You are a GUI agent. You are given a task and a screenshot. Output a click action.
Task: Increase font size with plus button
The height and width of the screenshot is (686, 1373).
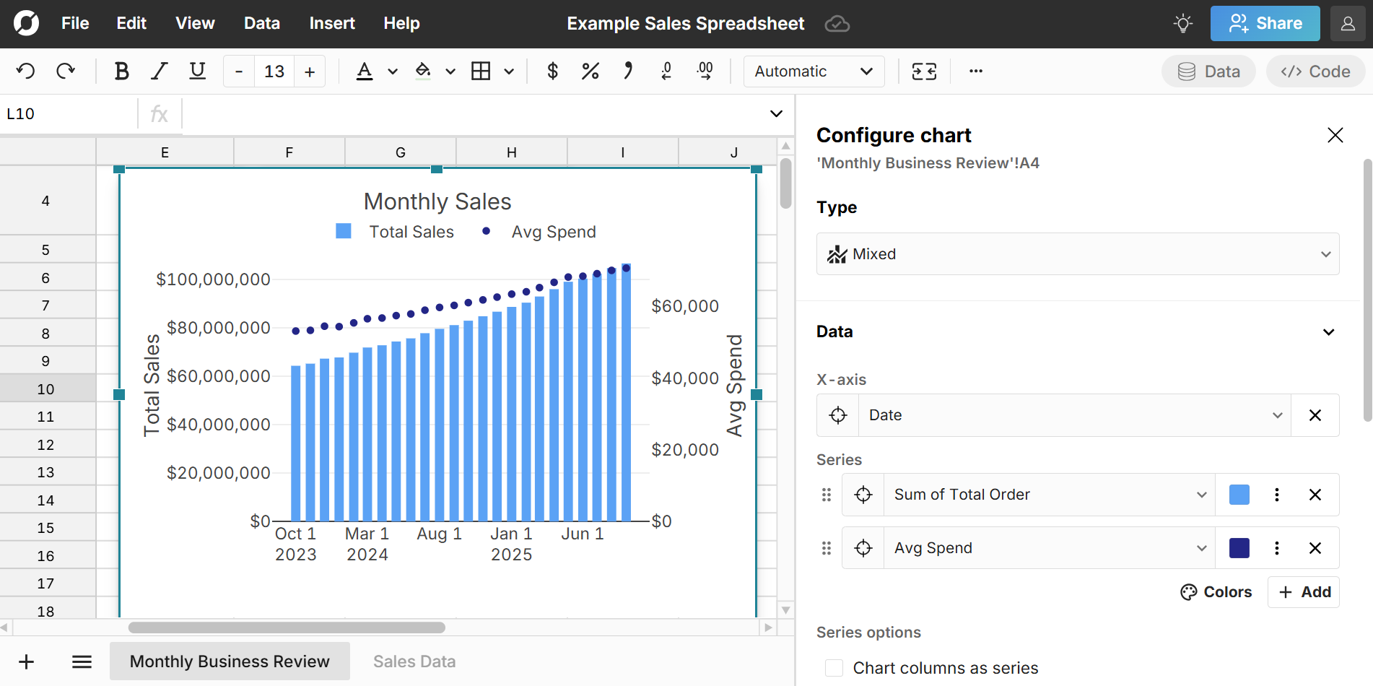[310, 71]
